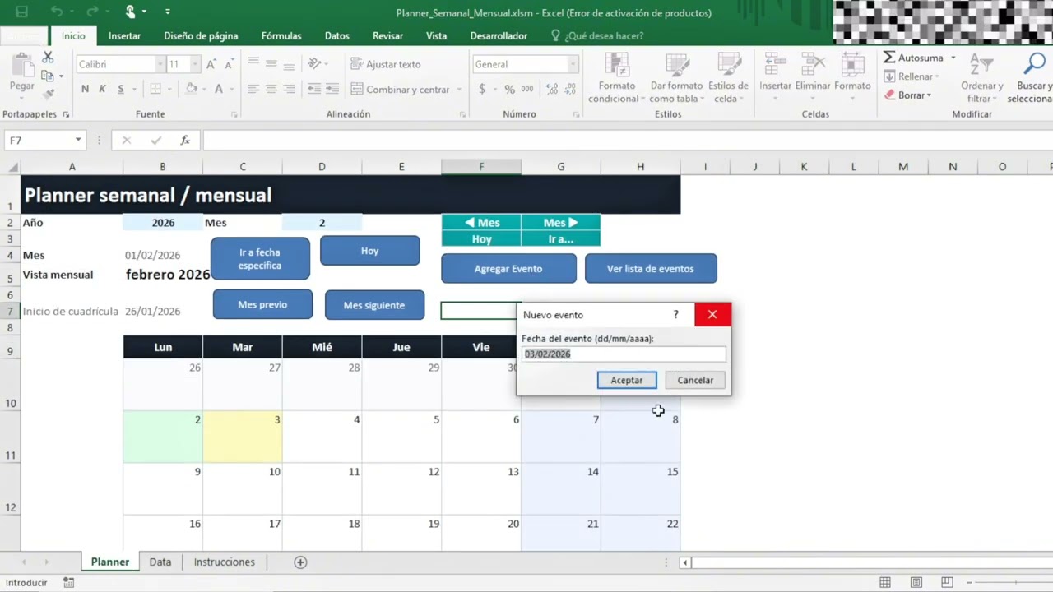
Task: Decrease font size with small A icon
Action: click(229, 64)
